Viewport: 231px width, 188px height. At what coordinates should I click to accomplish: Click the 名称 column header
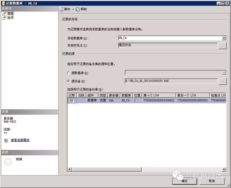[x=81, y=95]
